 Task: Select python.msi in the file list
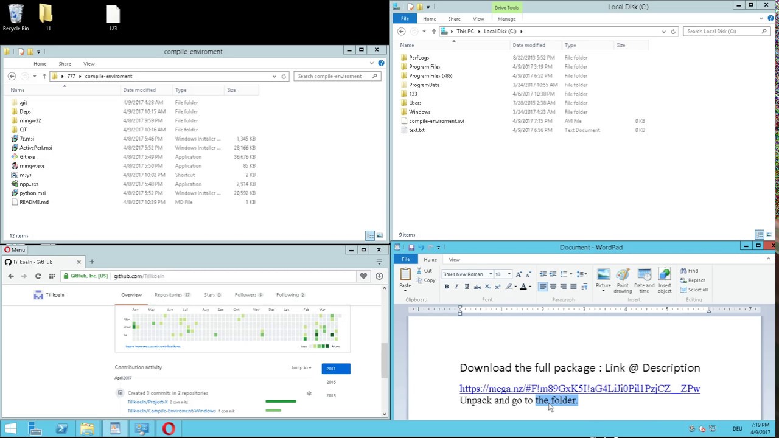[x=32, y=193]
